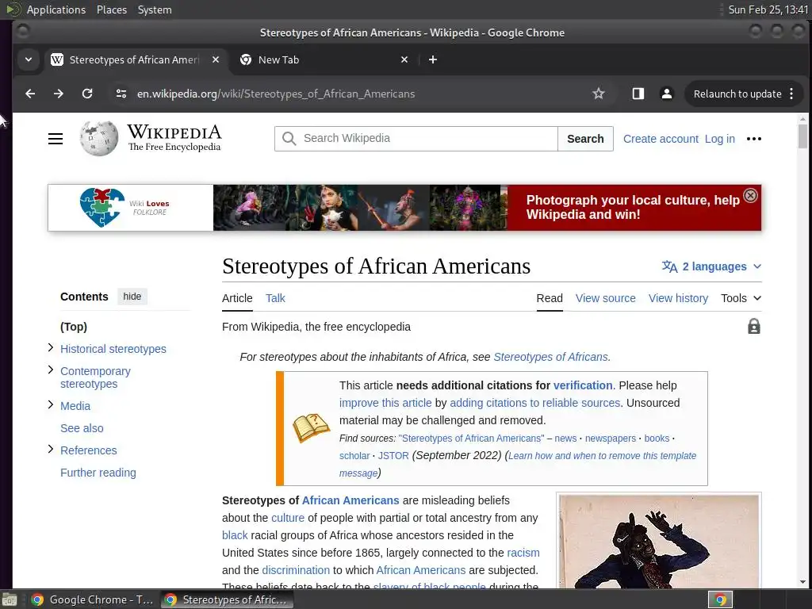The width and height of the screenshot is (812, 609).
Task: Click Photograph your local culture banner text
Action: coord(633,207)
